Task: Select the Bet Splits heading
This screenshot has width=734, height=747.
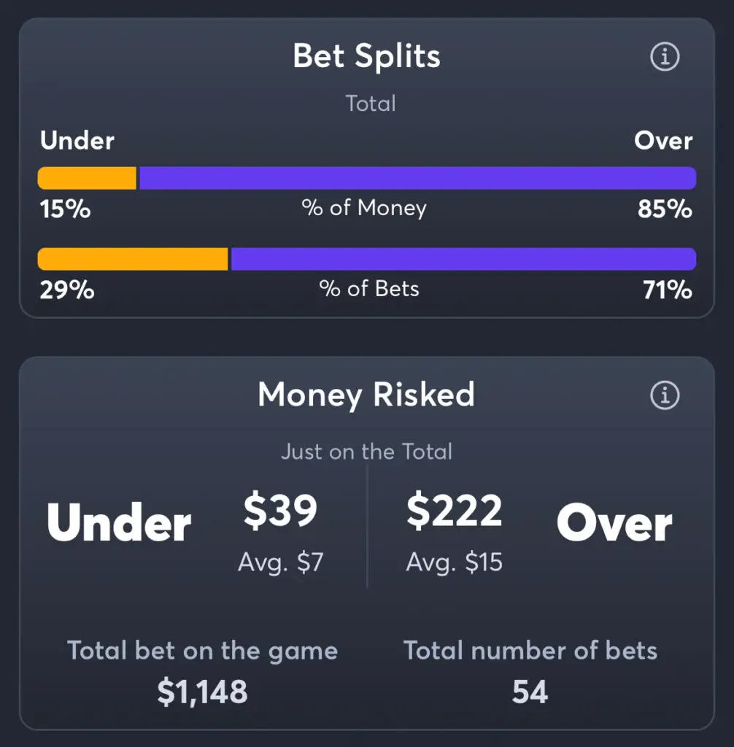Action: [366, 57]
